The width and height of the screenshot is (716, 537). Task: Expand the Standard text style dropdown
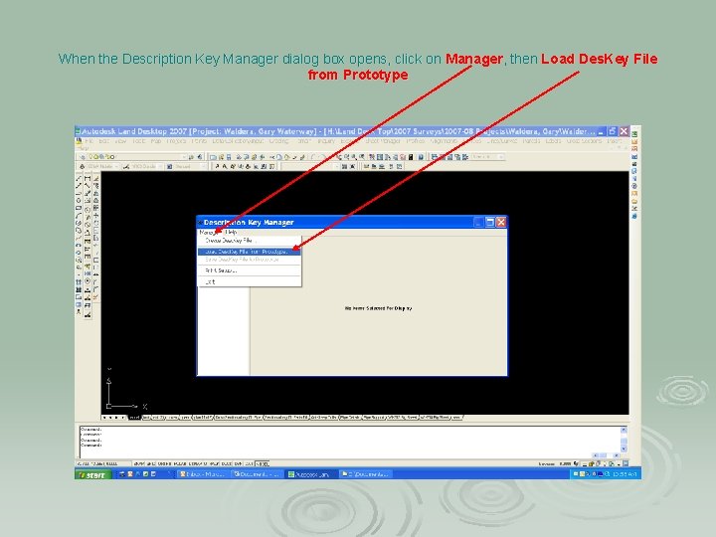pyautogui.click(x=203, y=167)
